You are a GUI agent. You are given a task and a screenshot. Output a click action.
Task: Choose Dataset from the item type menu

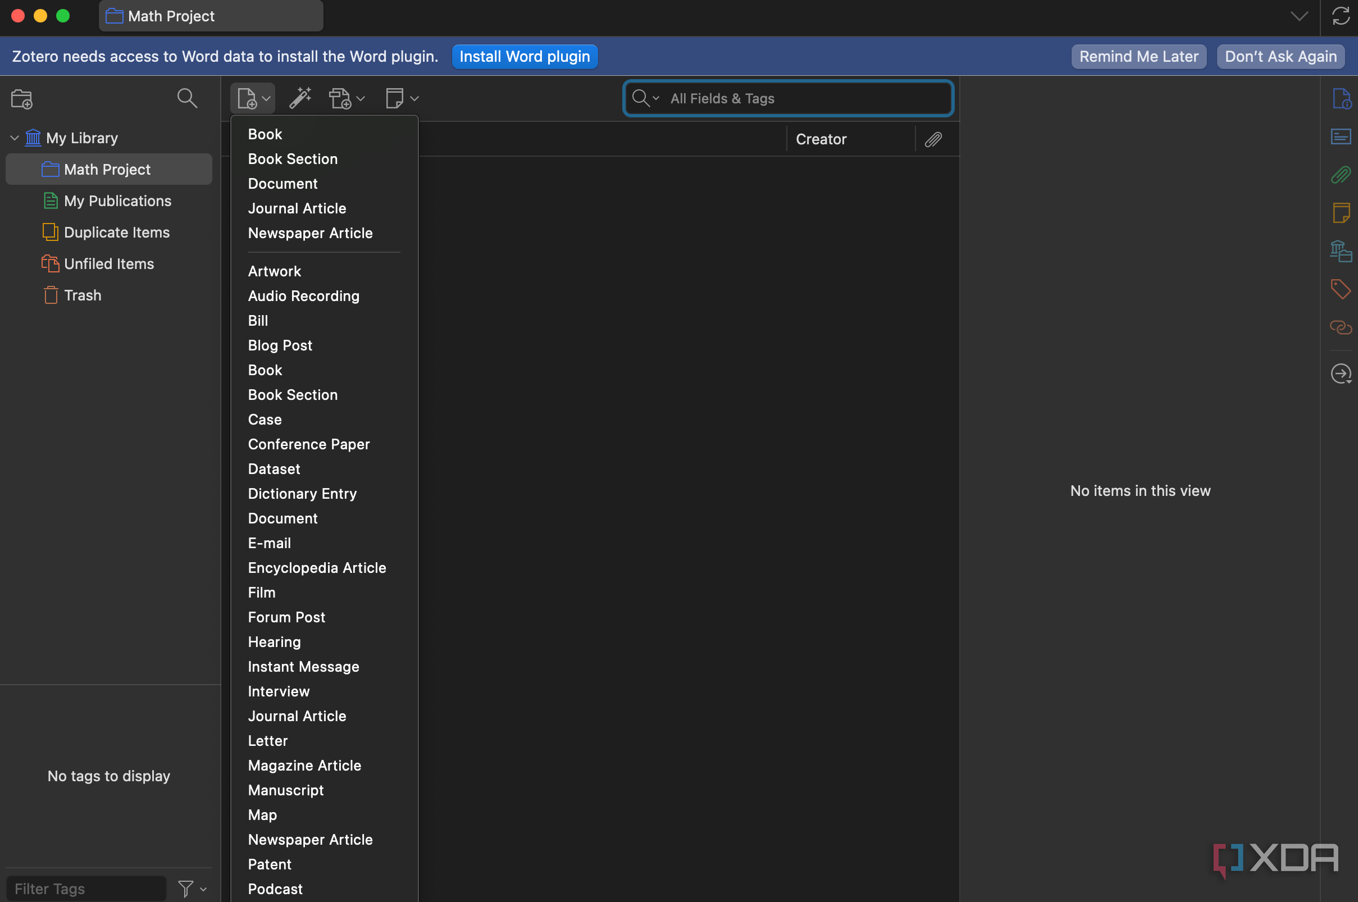click(x=325, y=469)
